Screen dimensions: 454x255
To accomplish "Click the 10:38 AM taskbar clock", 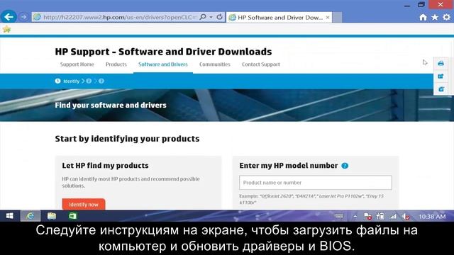I will coord(432,216).
